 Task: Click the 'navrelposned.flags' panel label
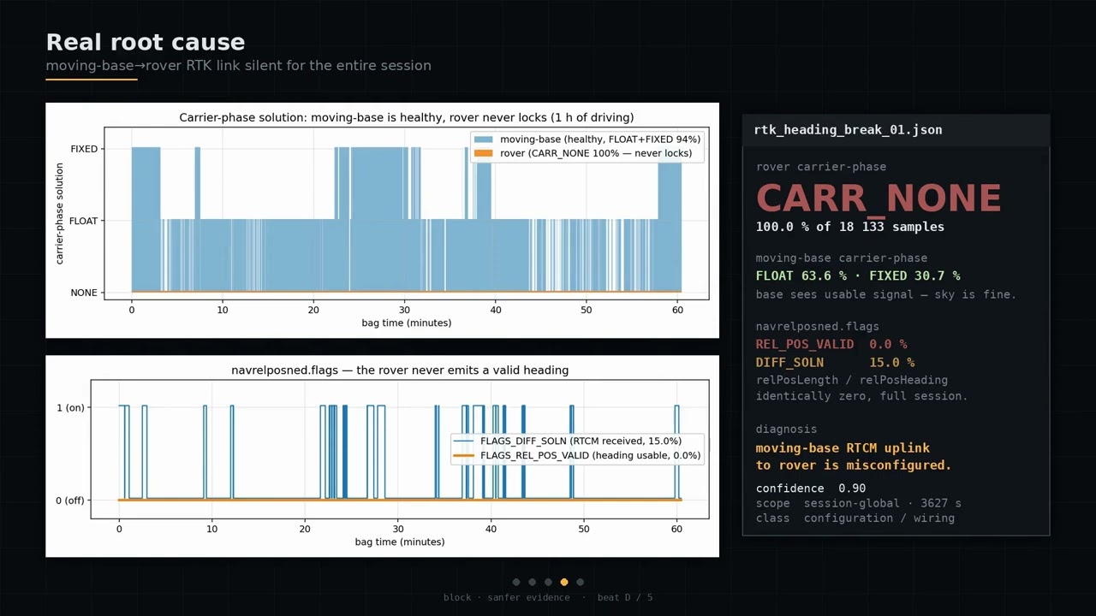(x=817, y=326)
